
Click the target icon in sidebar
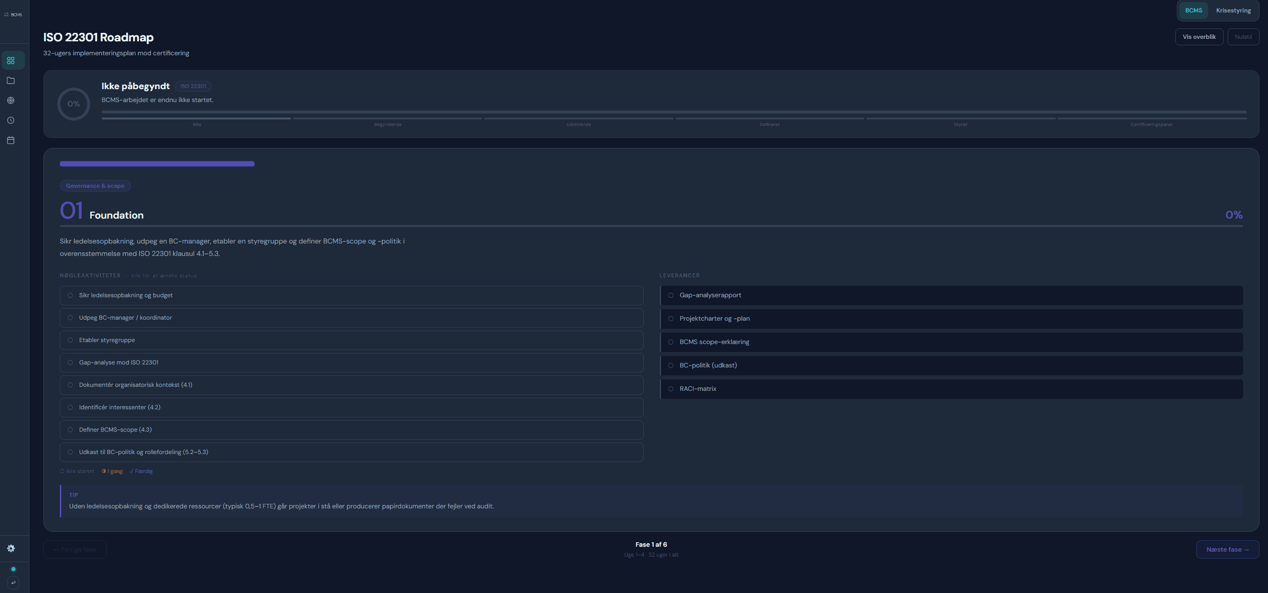point(11,101)
